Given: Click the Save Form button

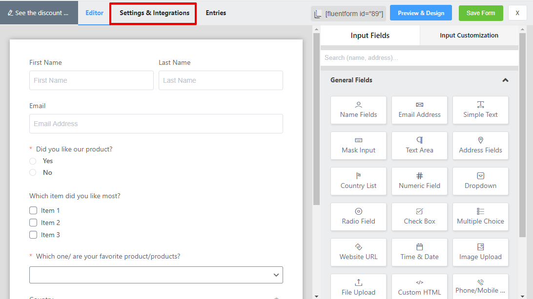Looking at the screenshot, I should [481, 13].
